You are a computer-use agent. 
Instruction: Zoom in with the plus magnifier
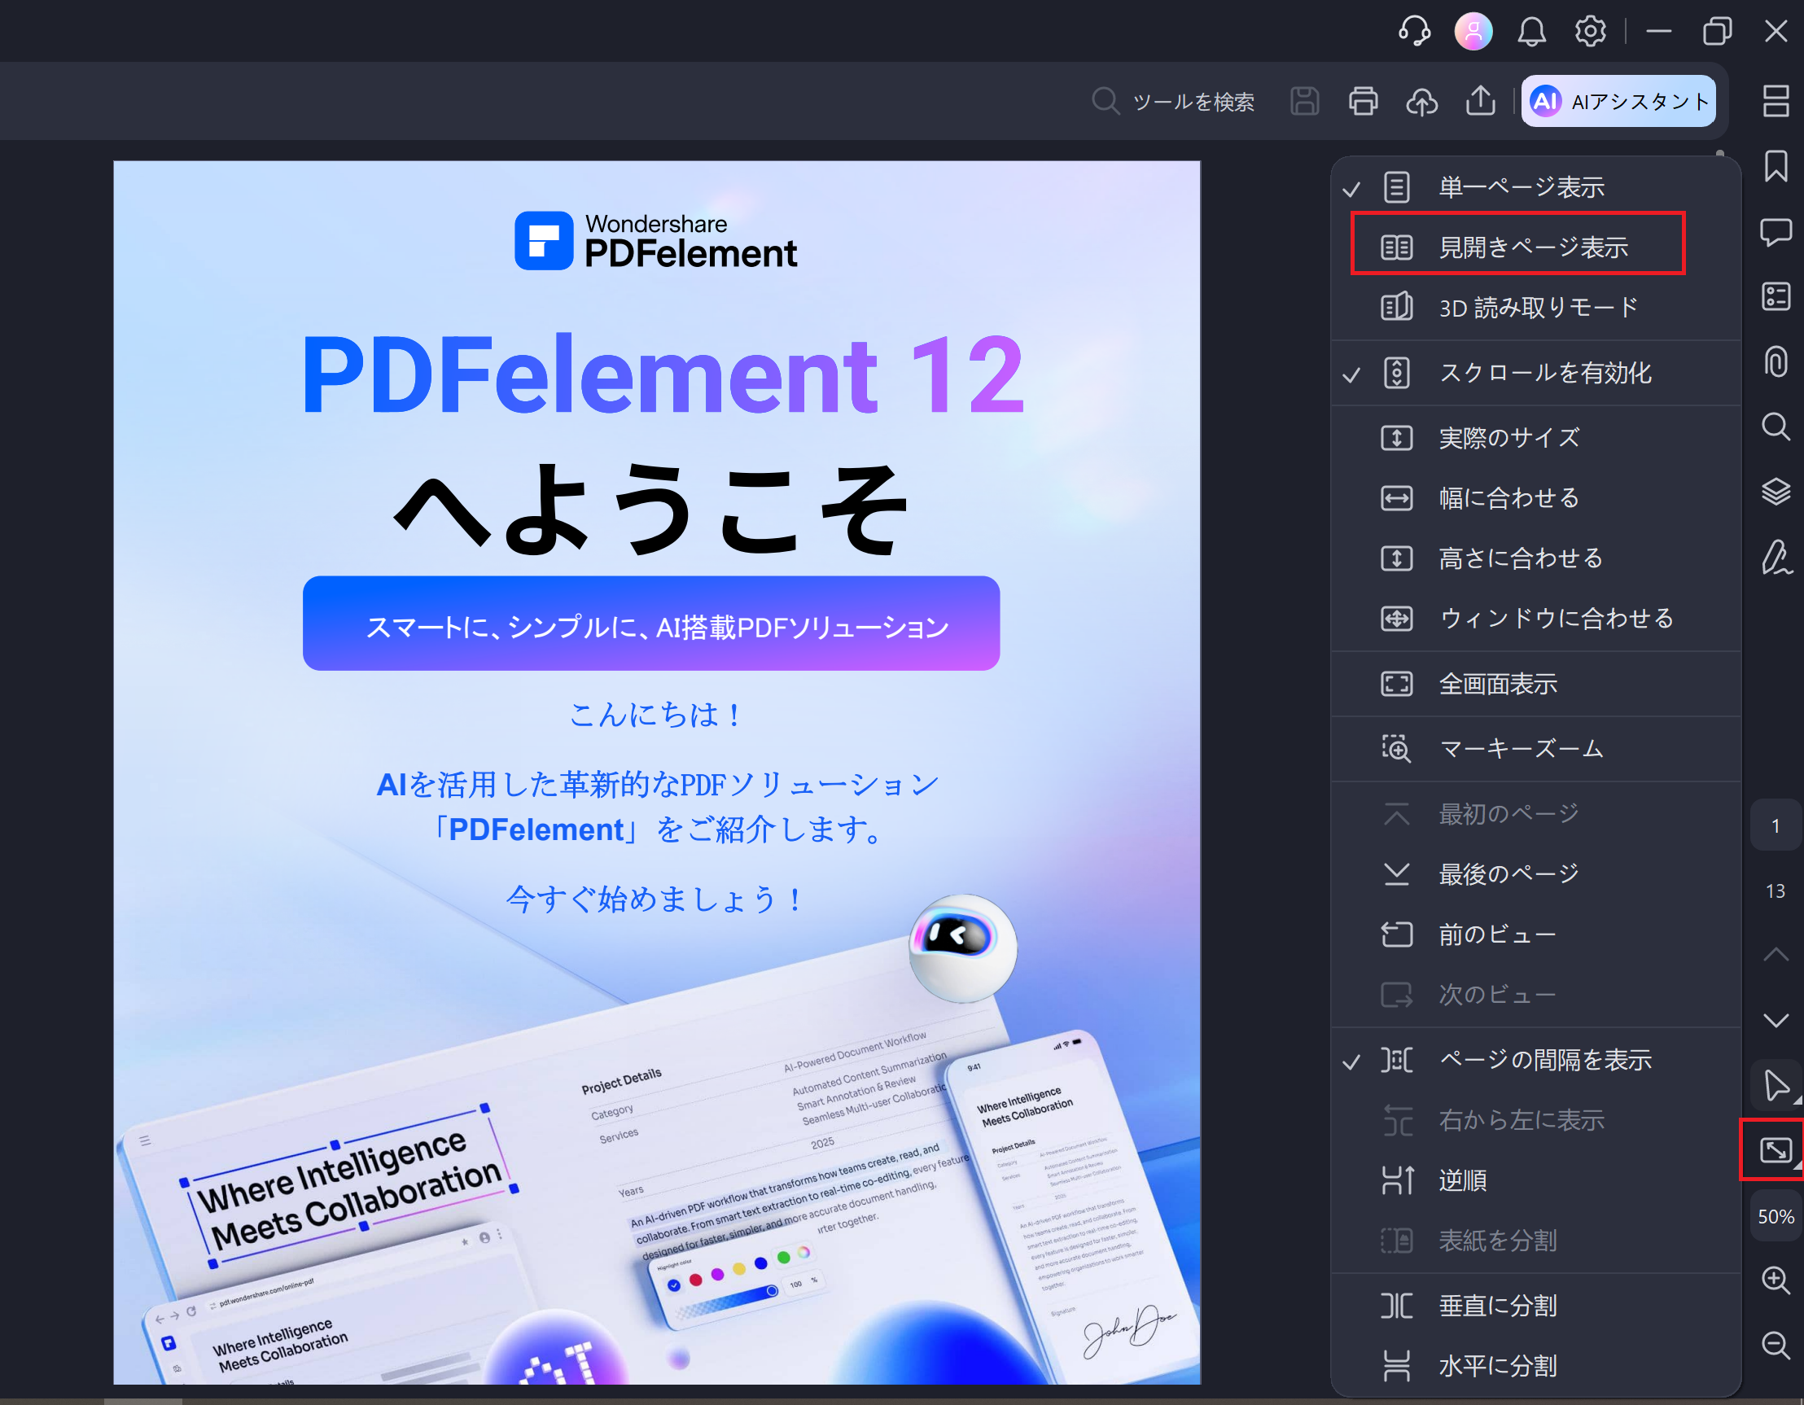coord(1776,1280)
